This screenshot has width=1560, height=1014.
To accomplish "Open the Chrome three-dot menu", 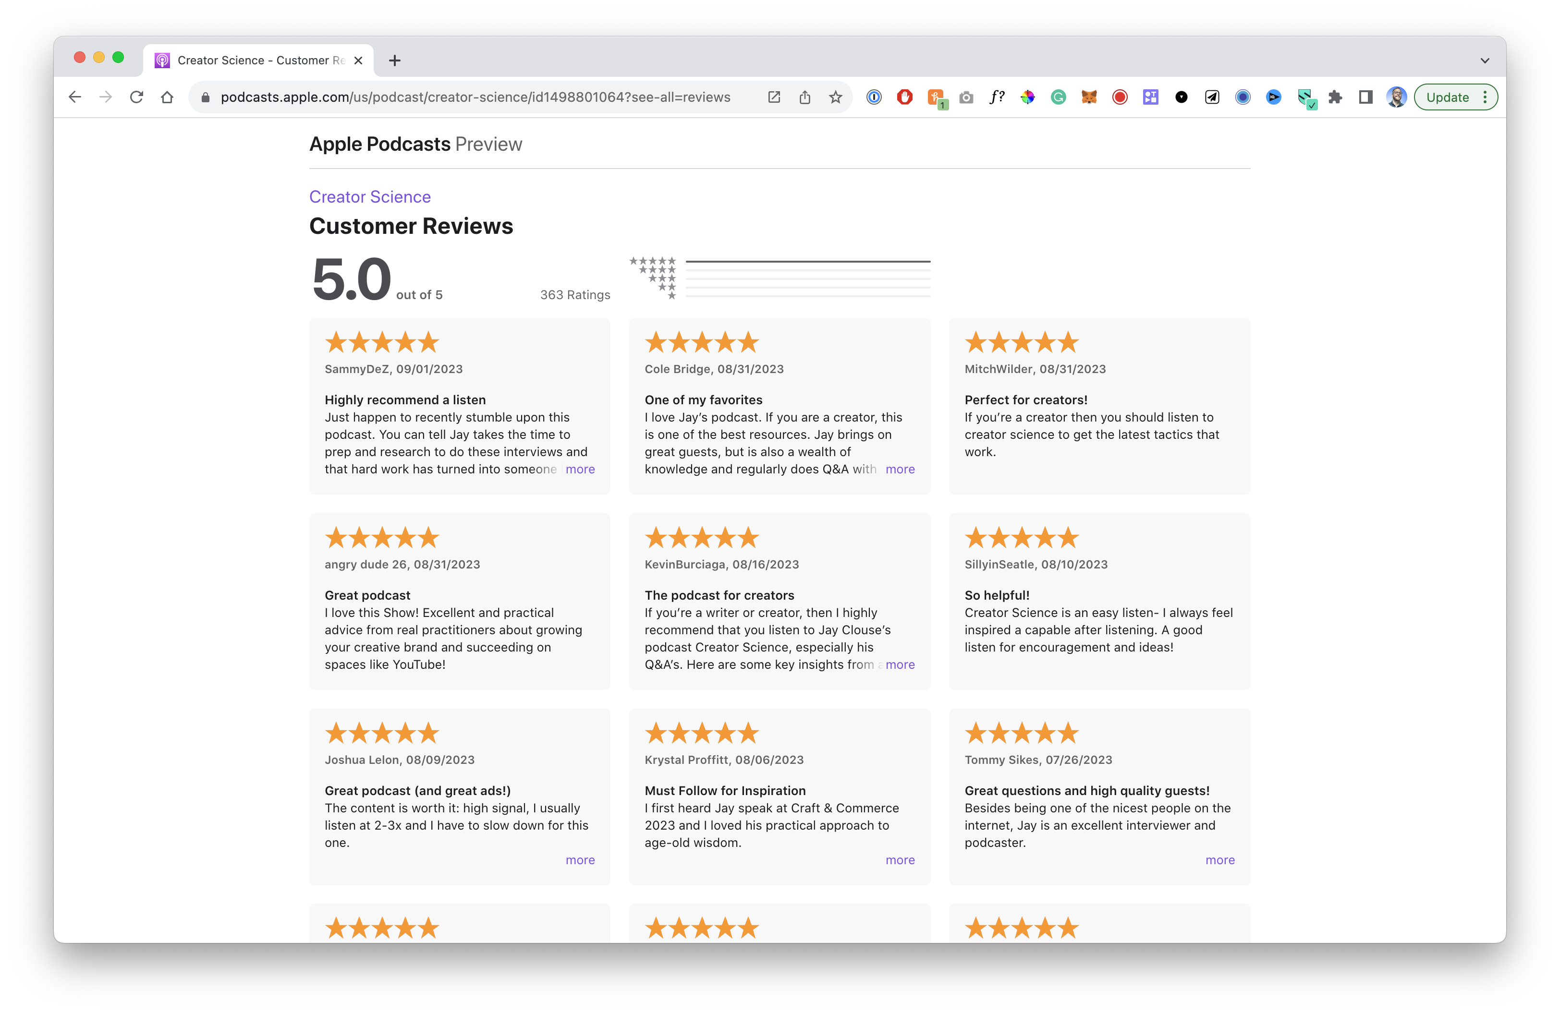I will click(1485, 97).
